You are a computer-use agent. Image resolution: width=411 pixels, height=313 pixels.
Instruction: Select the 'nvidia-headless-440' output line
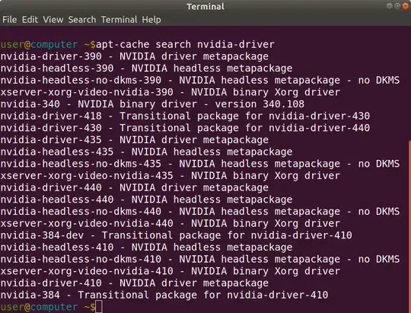(x=146, y=200)
